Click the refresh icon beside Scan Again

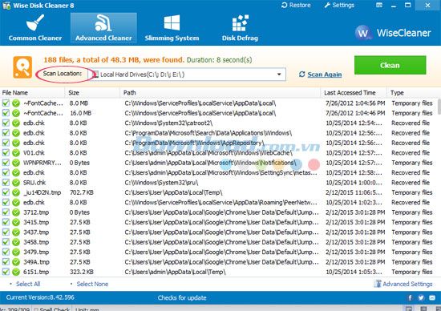click(302, 75)
